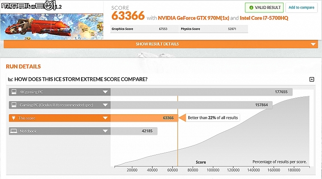Click the Gaming PC Oculus Rift monitor icon
This screenshot has height=179, width=322.
pos(14,105)
